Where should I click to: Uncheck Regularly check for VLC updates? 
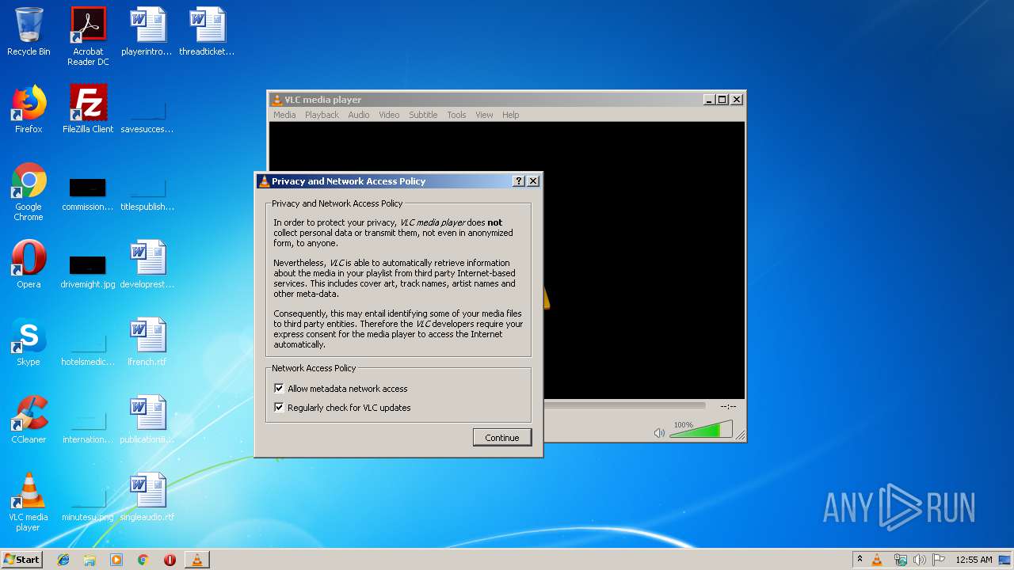(x=279, y=408)
